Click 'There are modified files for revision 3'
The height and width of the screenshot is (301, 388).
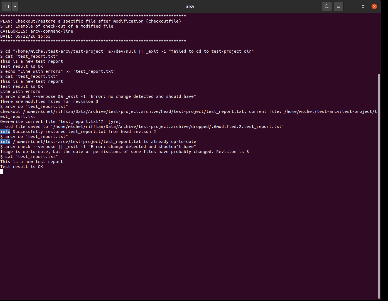pos(49,101)
